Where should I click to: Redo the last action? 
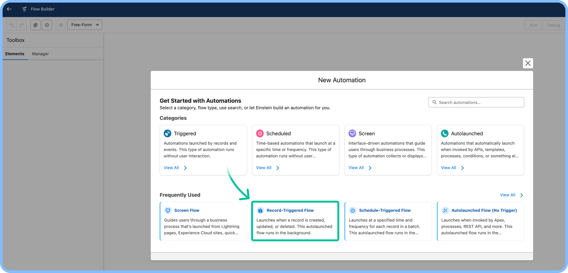click(22, 25)
